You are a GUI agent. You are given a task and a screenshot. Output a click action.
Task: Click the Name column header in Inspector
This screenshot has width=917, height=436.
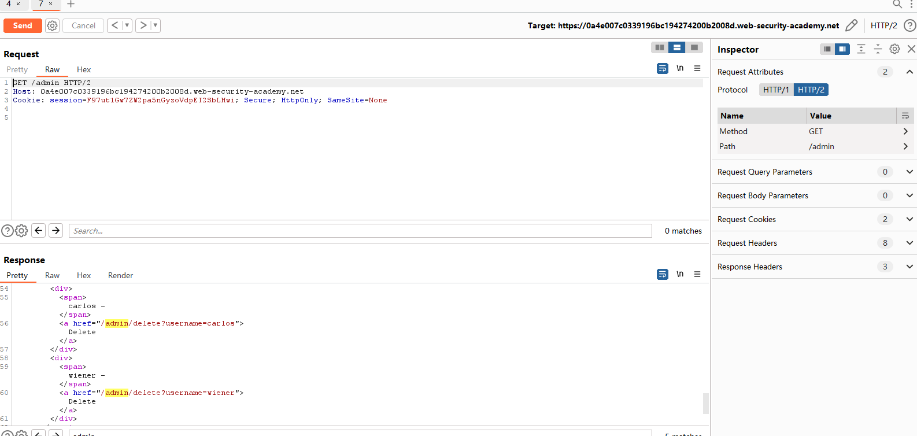(762, 116)
